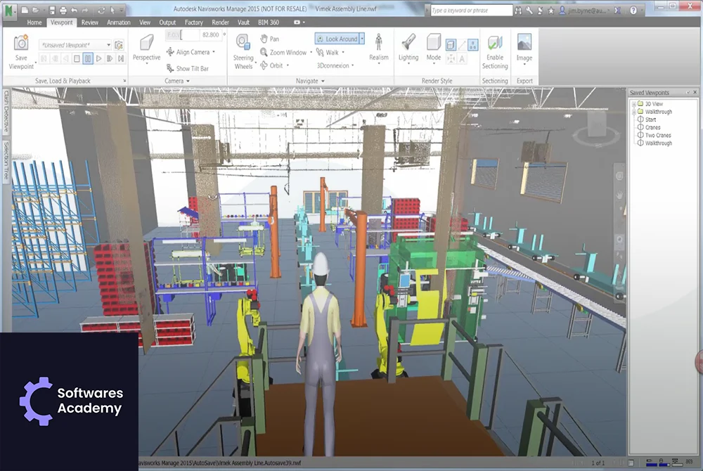Select the Orbit tool
Screen dimensions: 703x471
[x=271, y=65]
